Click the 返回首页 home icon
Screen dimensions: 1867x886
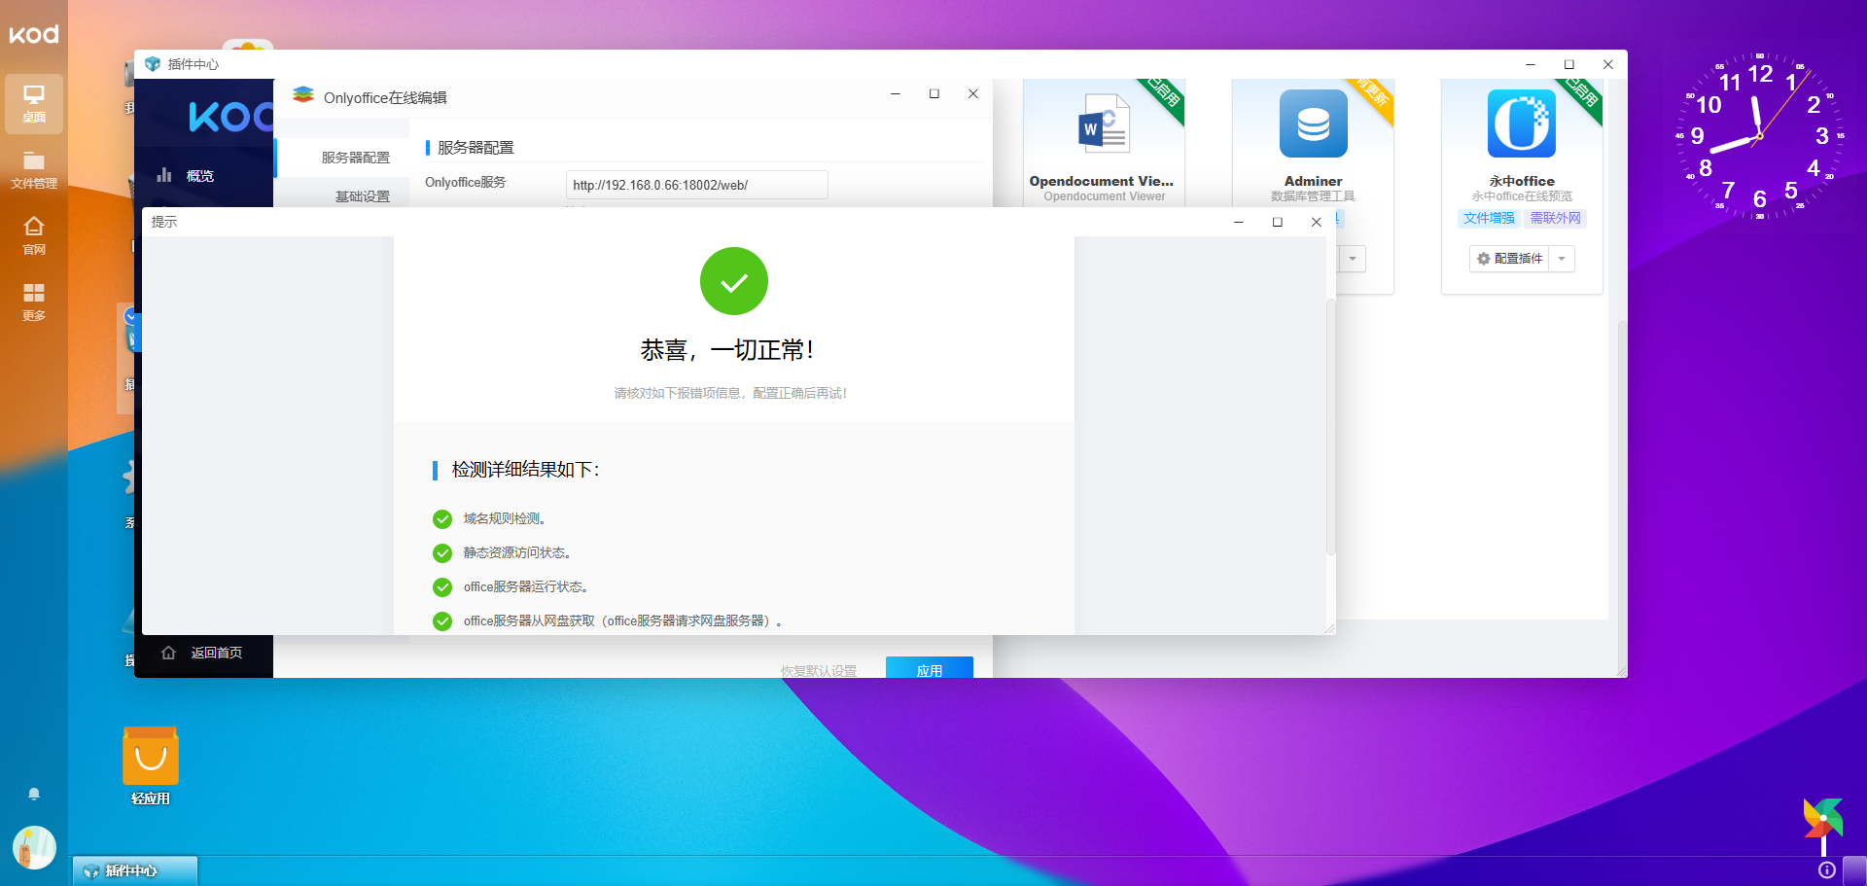168,653
